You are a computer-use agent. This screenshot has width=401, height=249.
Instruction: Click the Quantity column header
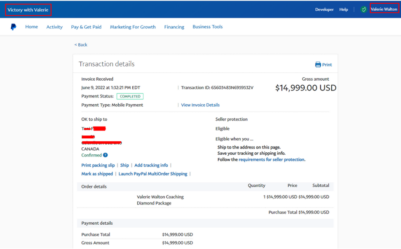(x=256, y=185)
